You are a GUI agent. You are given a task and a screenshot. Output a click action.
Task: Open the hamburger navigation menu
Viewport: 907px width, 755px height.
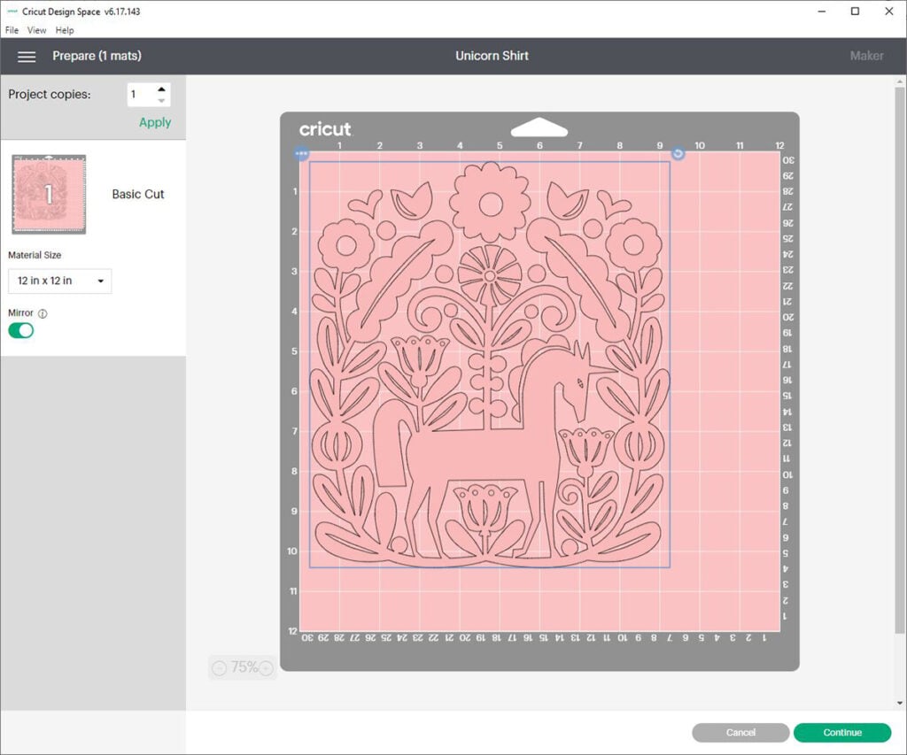(x=27, y=56)
